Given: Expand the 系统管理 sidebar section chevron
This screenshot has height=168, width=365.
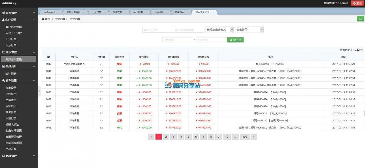Looking at the screenshot, I should pos(34,13).
